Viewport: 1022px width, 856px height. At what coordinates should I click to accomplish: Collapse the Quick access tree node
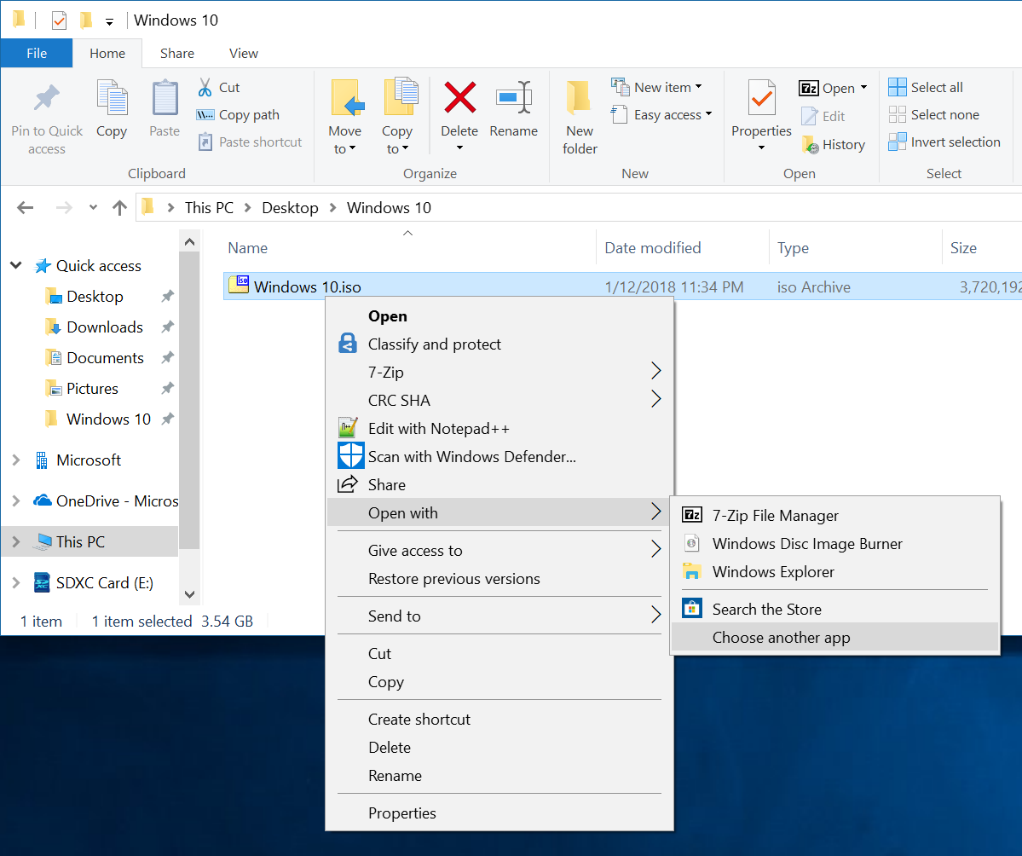pyautogui.click(x=16, y=266)
